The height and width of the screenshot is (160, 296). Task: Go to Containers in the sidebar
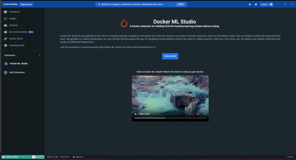[x=15, y=12]
